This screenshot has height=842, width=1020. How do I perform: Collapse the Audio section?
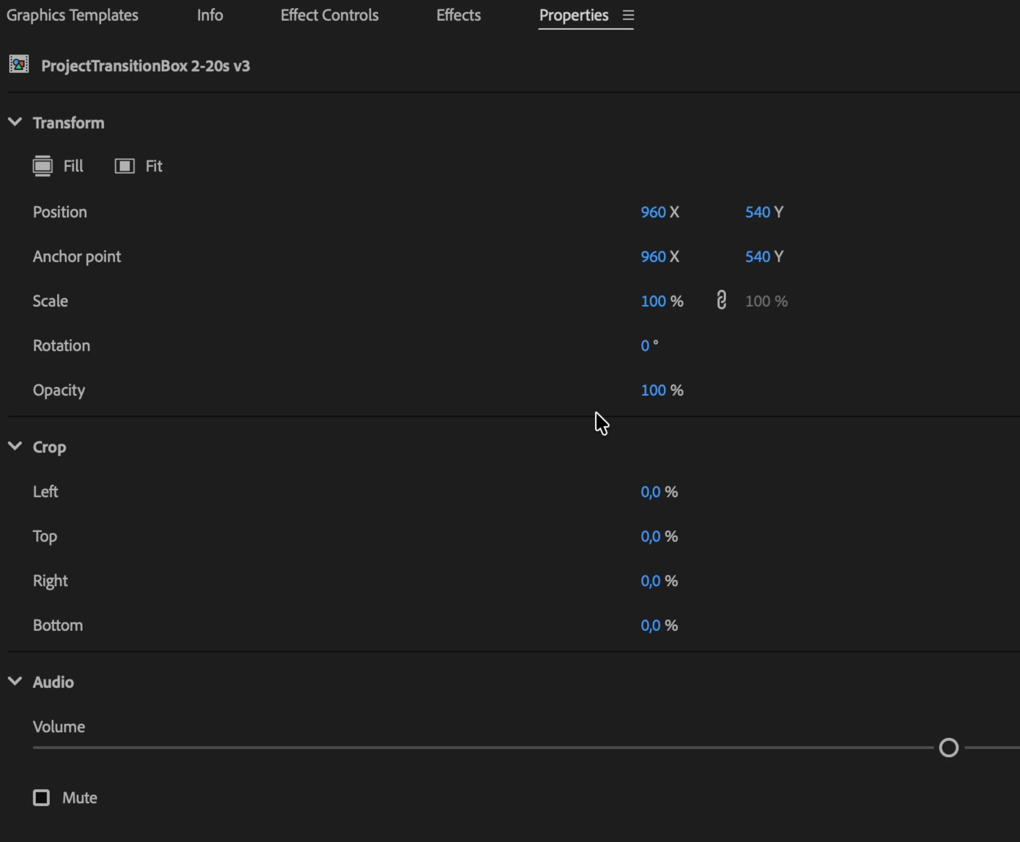pos(15,682)
